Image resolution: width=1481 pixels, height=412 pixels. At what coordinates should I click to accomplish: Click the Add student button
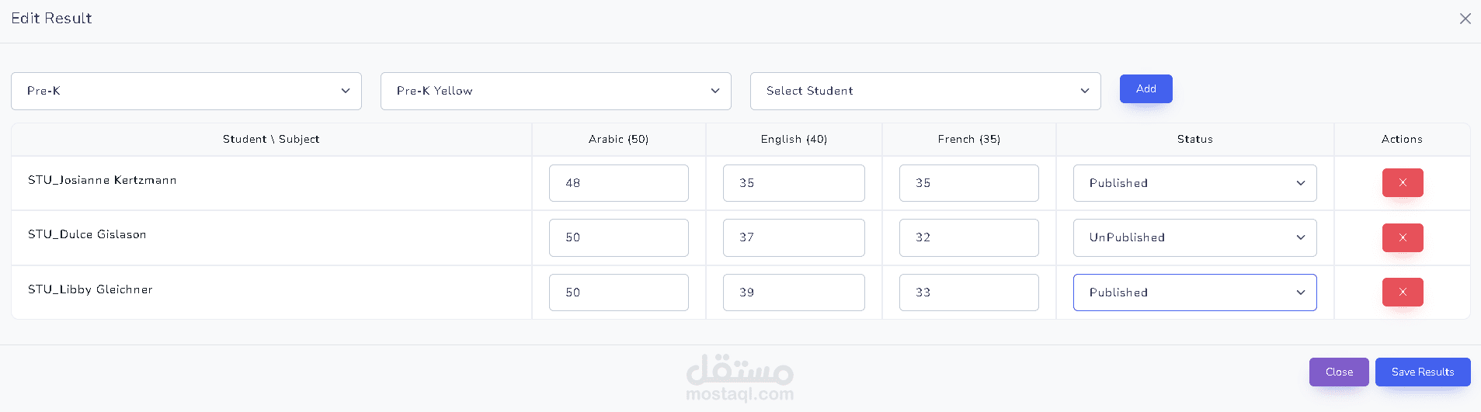pos(1146,89)
